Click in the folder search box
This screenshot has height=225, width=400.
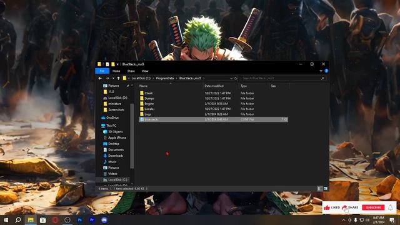pyautogui.click(x=281, y=78)
